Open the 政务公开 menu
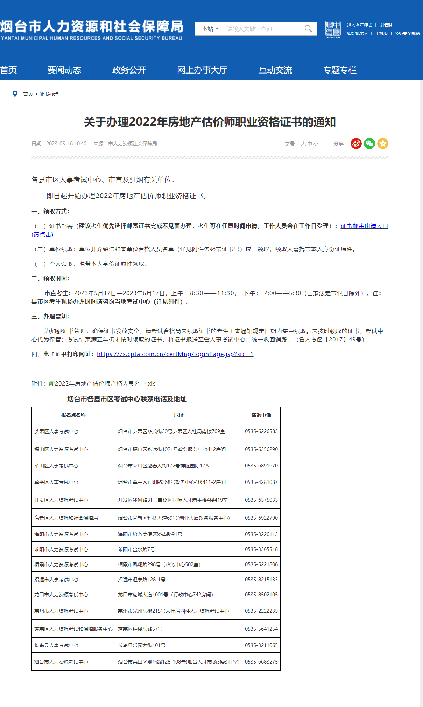This screenshot has height=707, width=423. click(129, 70)
